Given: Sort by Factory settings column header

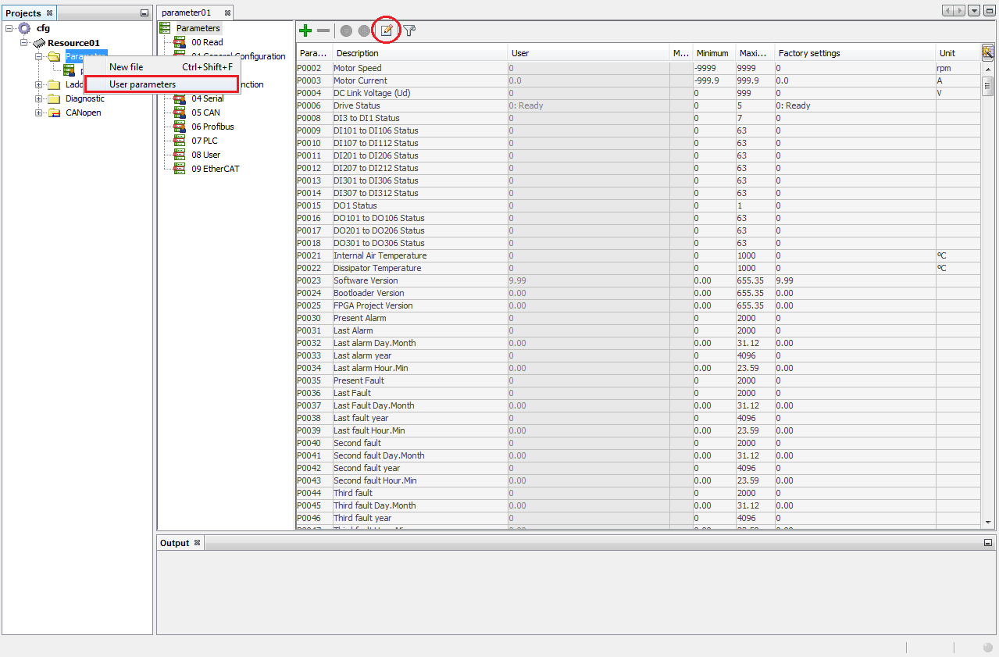Looking at the screenshot, I should [855, 53].
